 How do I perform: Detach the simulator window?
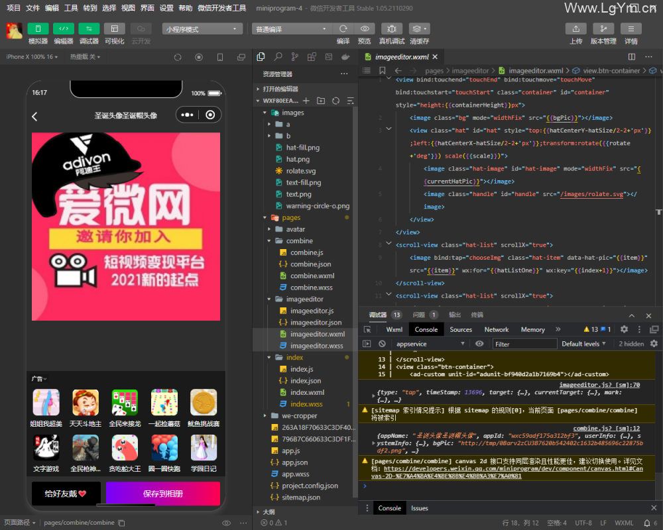(241, 57)
